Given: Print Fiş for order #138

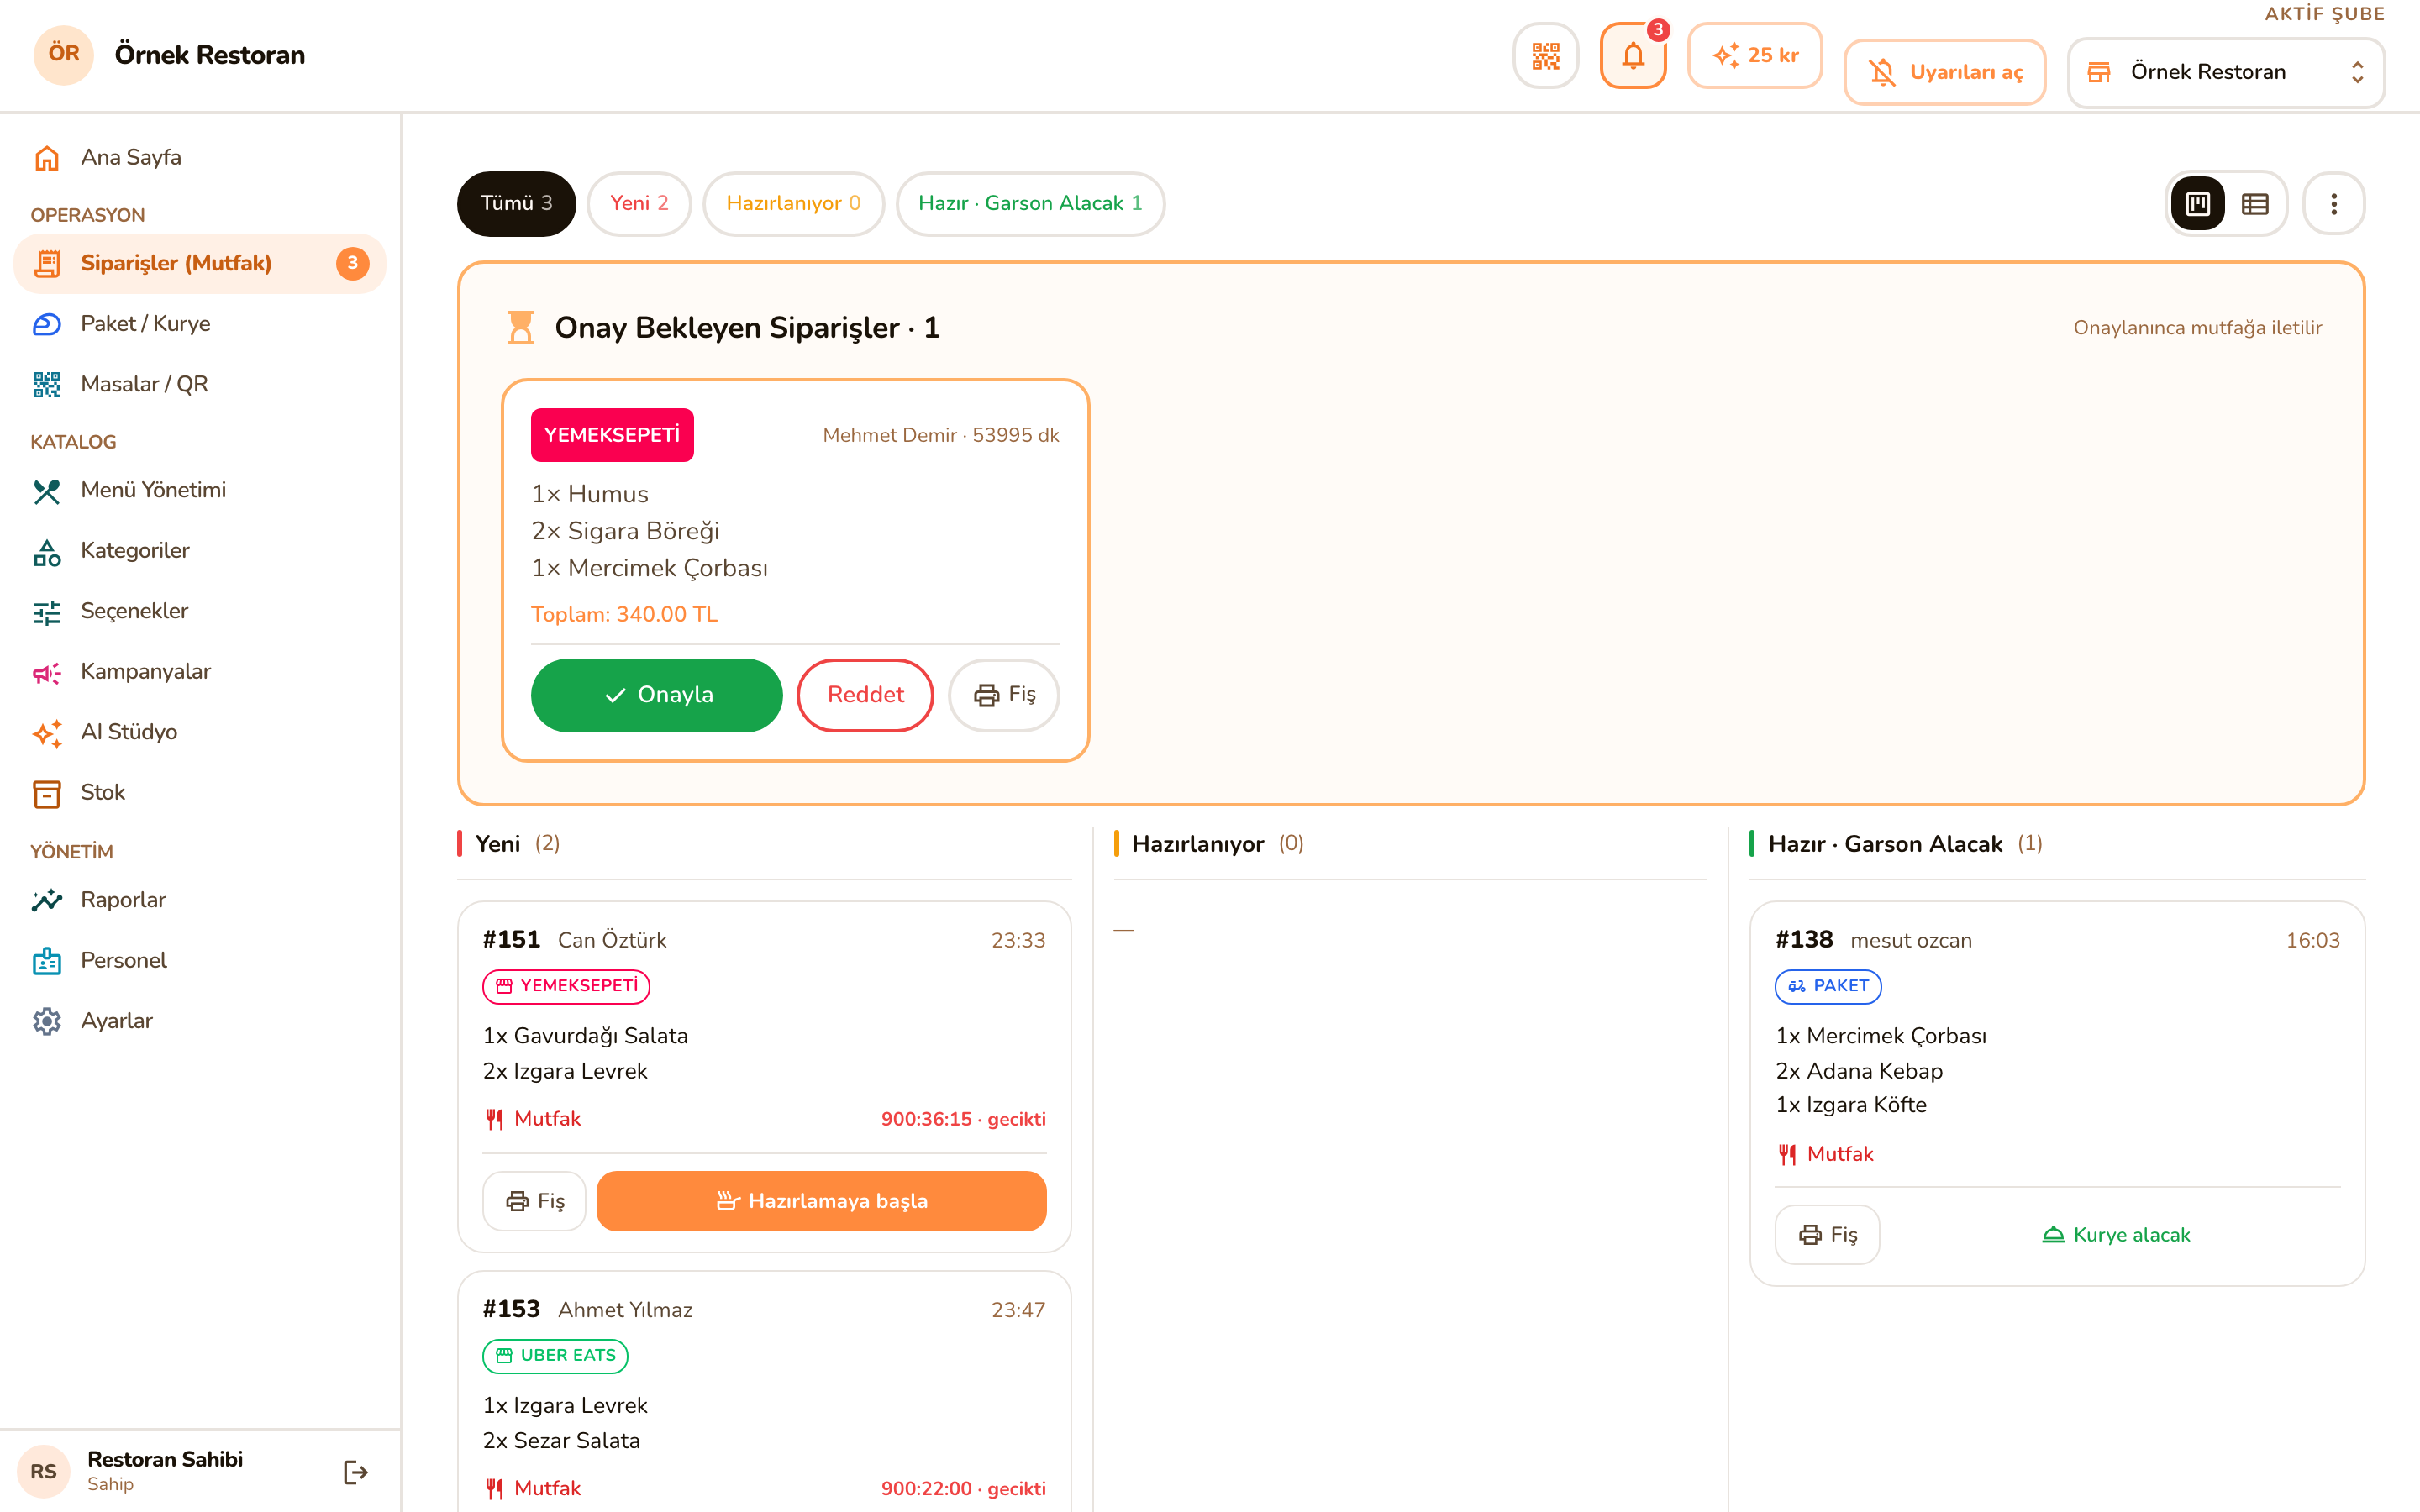Looking at the screenshot, I should 1827,1235.
